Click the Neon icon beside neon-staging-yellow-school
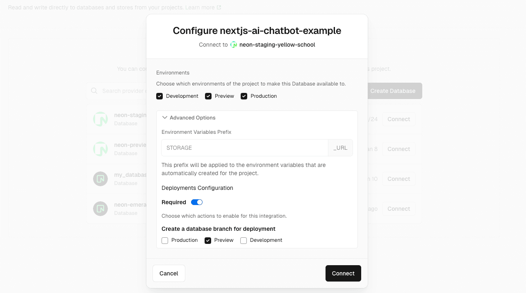 point(233,45)
